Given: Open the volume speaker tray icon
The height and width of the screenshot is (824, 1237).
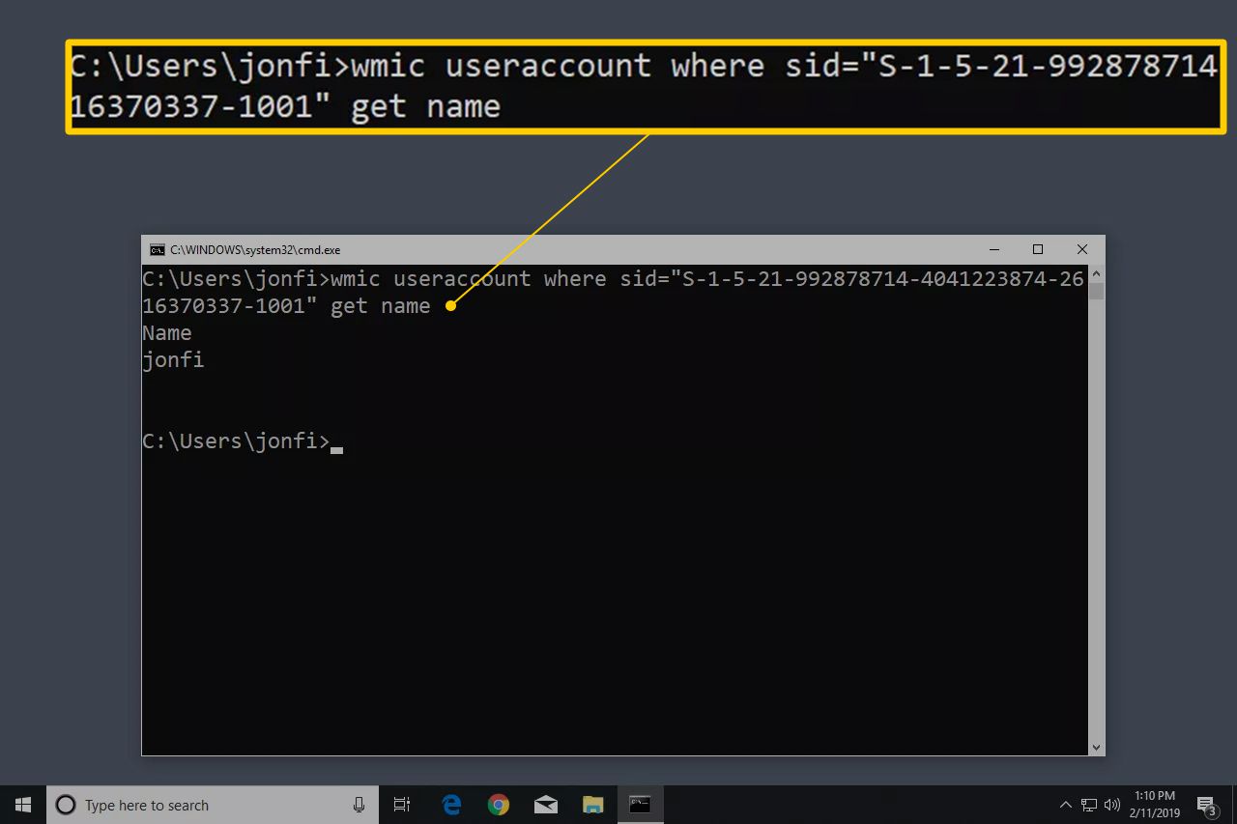Looking at the screenshot, I should click(x=1112, y=805).
